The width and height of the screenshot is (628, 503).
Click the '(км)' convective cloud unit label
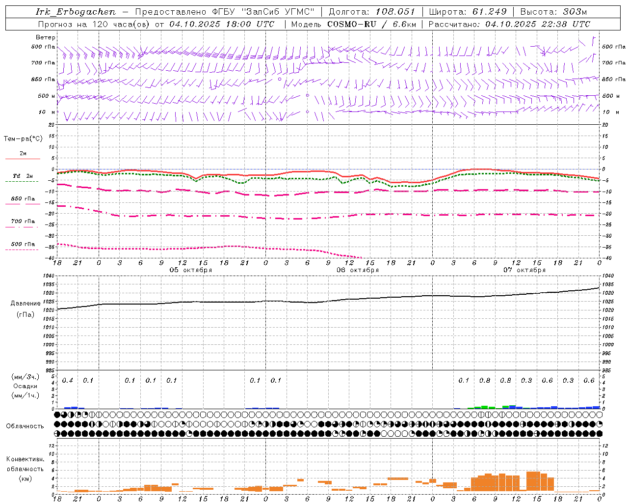click(25, 478)
